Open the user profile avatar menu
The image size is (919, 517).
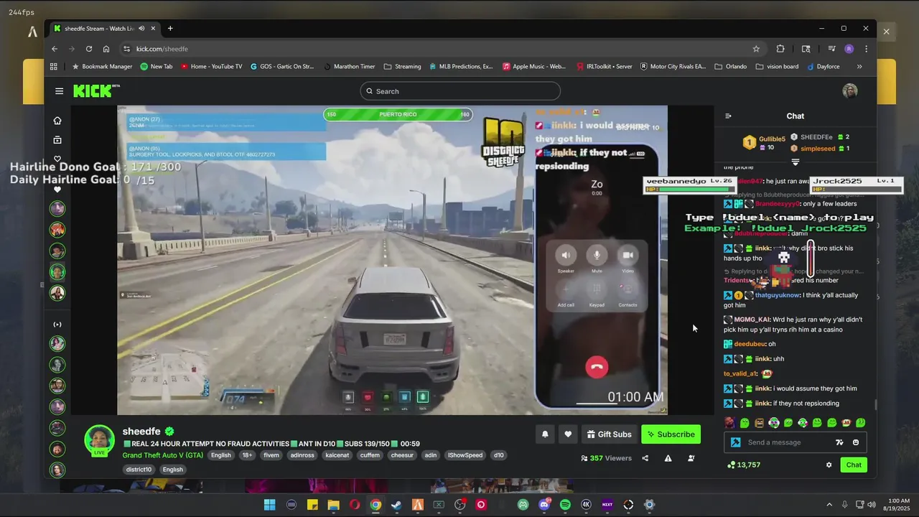[x=850, y=91]
